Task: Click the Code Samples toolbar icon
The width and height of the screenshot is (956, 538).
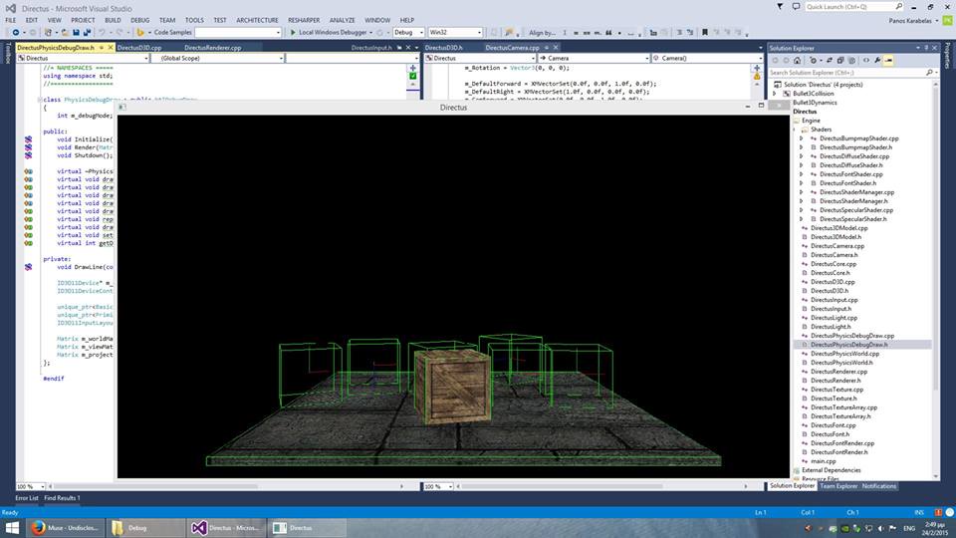Action: (x=140, y=32)
